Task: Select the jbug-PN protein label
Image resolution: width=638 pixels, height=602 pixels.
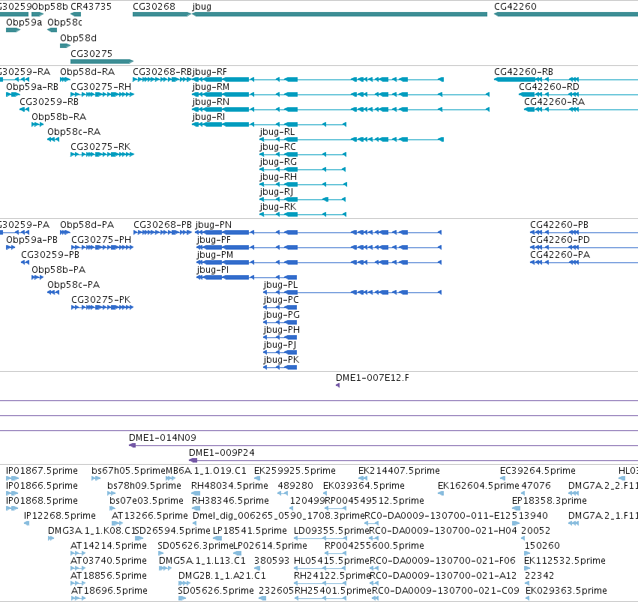Action: [x=213, y=225]
